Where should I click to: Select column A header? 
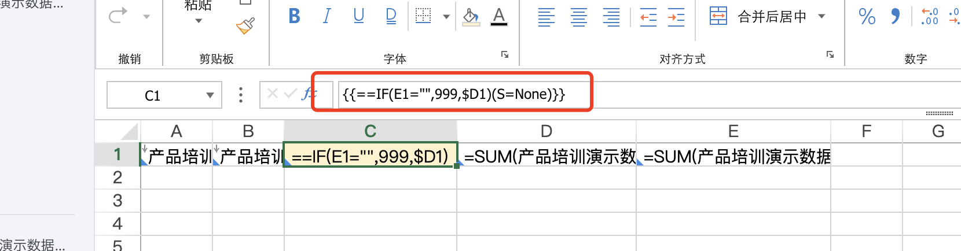click(177, 131)
